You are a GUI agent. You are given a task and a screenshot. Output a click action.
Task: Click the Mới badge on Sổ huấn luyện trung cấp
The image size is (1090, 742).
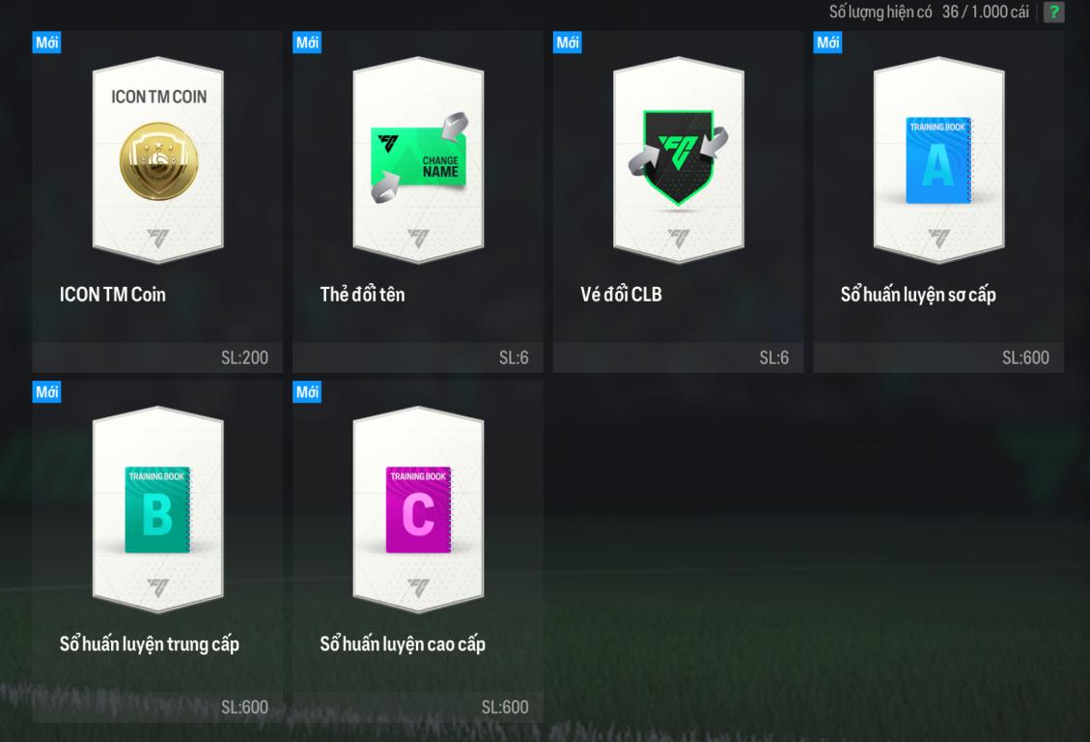[x=46, y=391]
